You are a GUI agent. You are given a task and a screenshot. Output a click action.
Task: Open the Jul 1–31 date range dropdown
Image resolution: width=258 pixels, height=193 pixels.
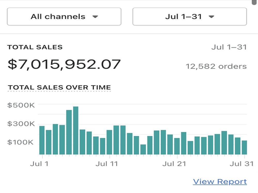pyautogui.click(x=190, y=16)
